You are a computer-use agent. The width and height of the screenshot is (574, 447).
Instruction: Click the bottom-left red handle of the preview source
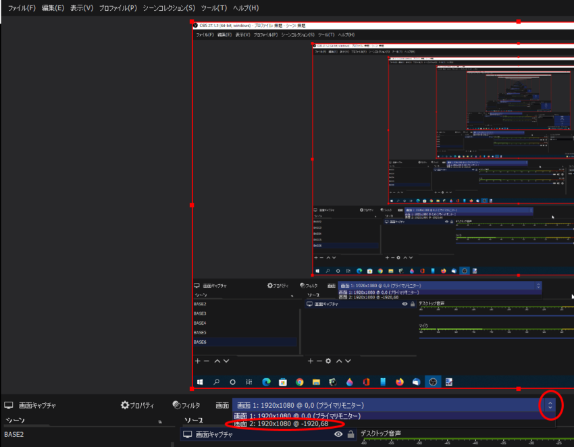(x=192, y=388)
